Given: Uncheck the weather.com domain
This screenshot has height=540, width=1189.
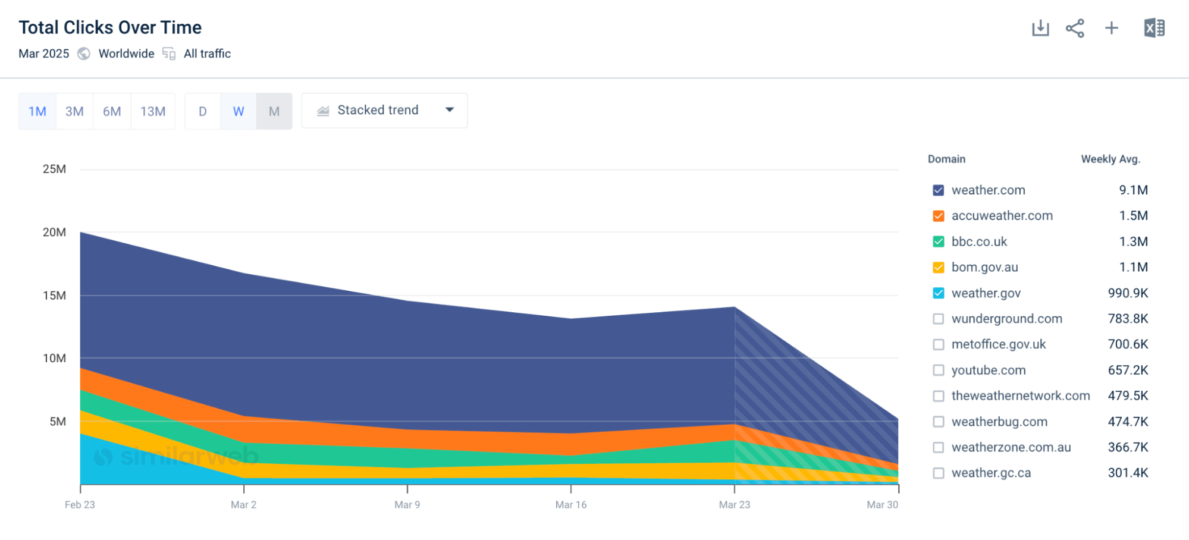Looking at the screenshot, I should pos(939,190).
